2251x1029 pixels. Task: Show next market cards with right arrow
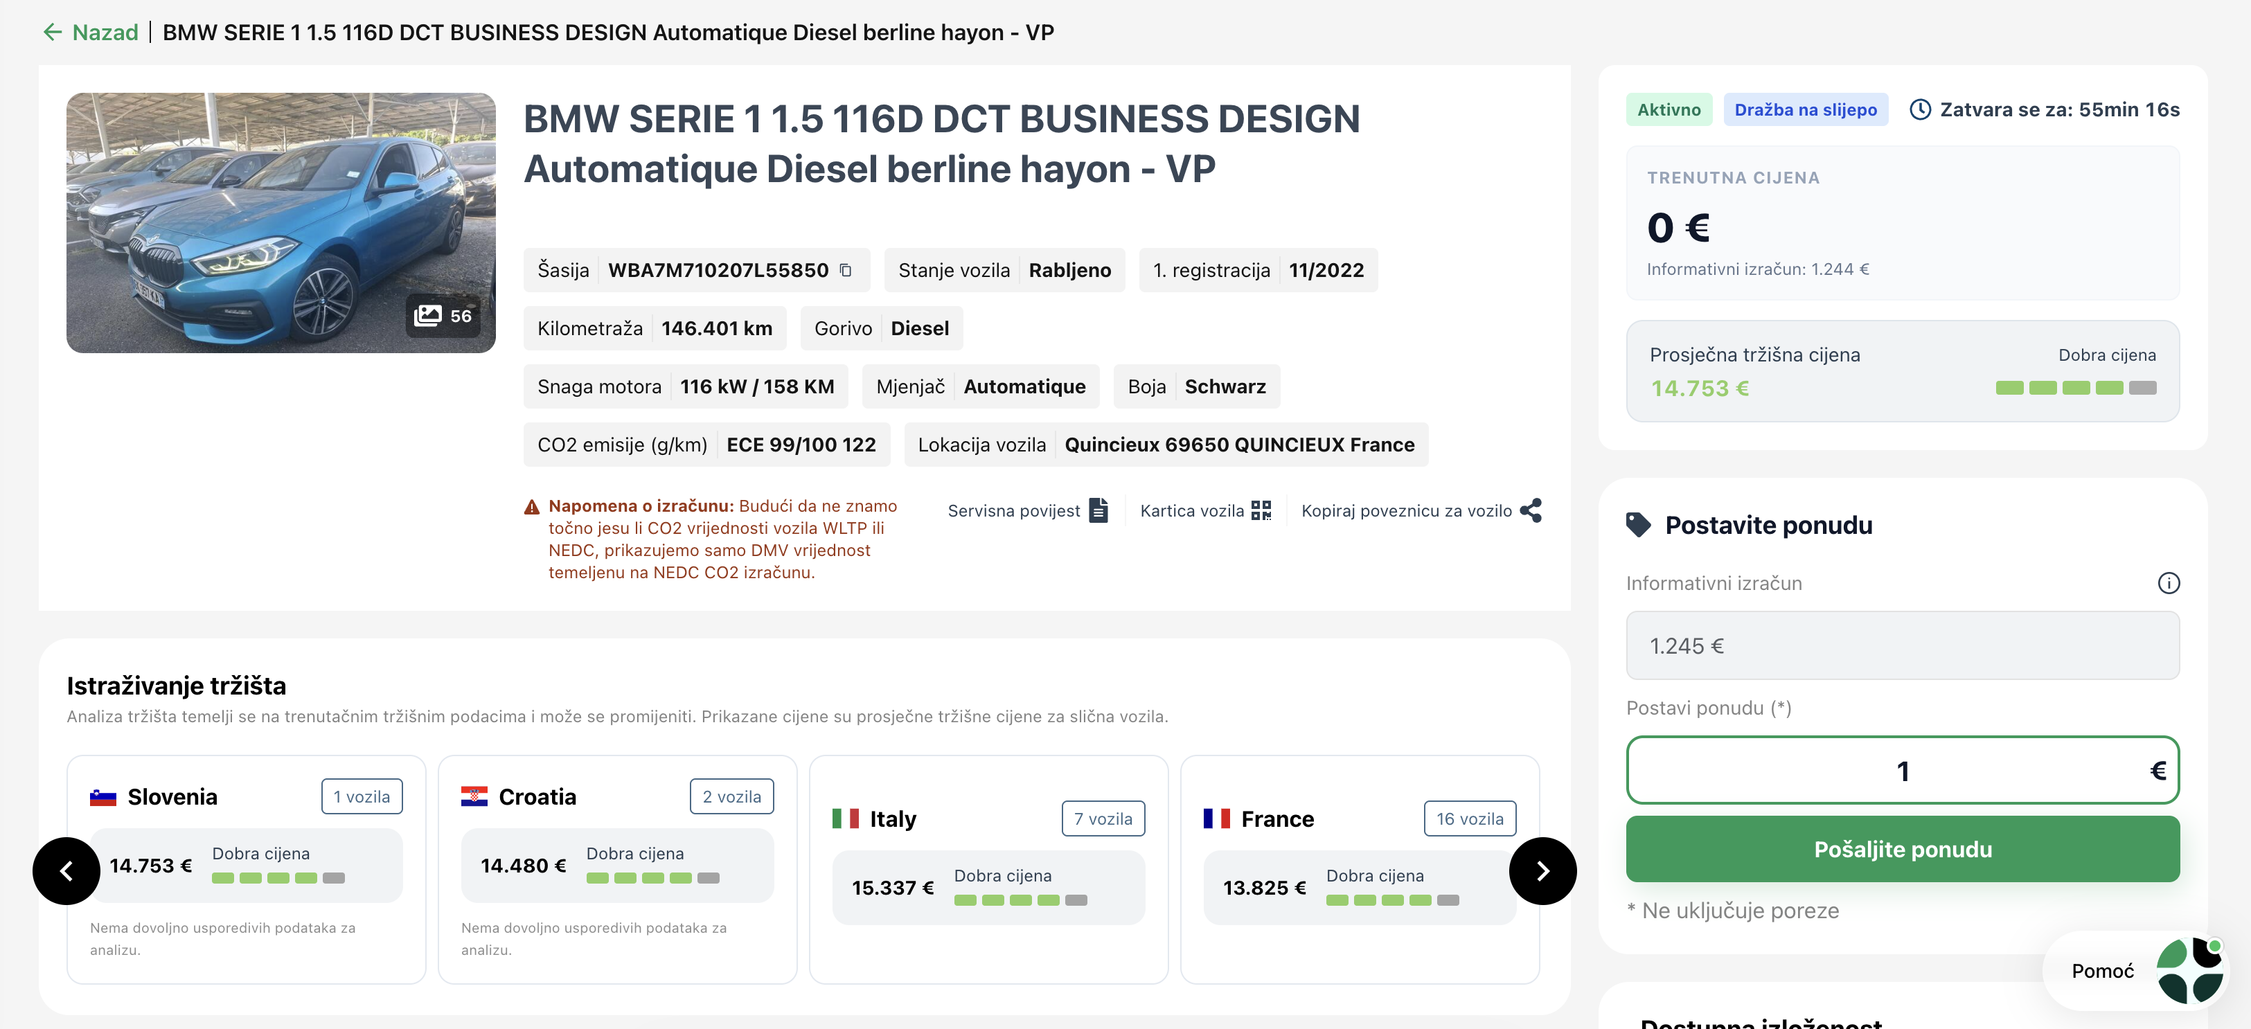(1542, 871)
